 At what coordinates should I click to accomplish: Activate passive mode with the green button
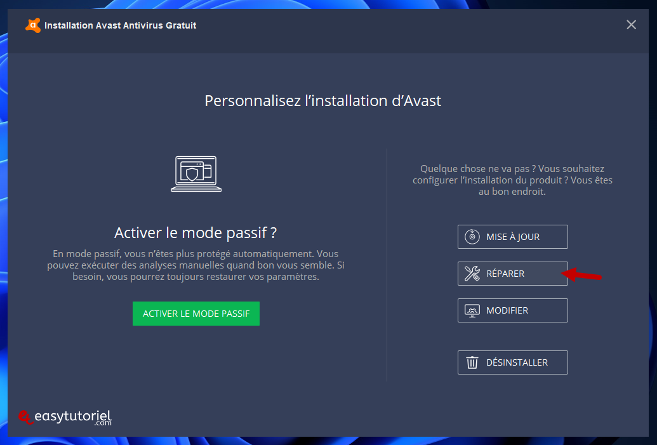[x=196, y=314]
